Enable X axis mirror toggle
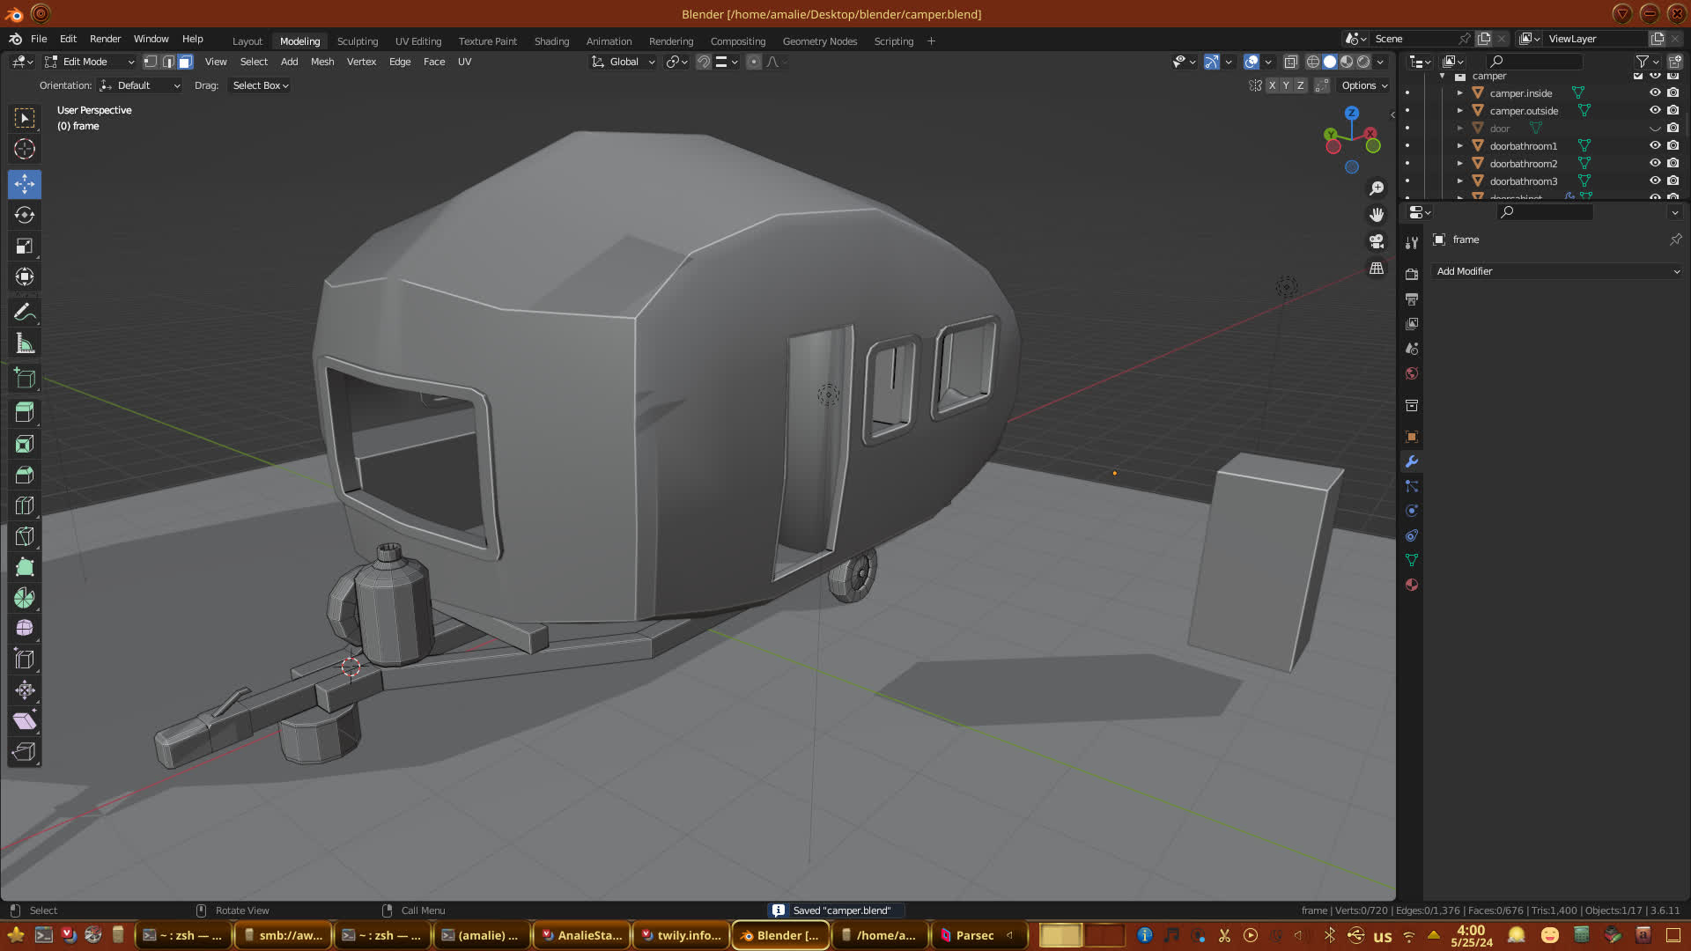This screenshot has height=951, width=1691. 1272,85
